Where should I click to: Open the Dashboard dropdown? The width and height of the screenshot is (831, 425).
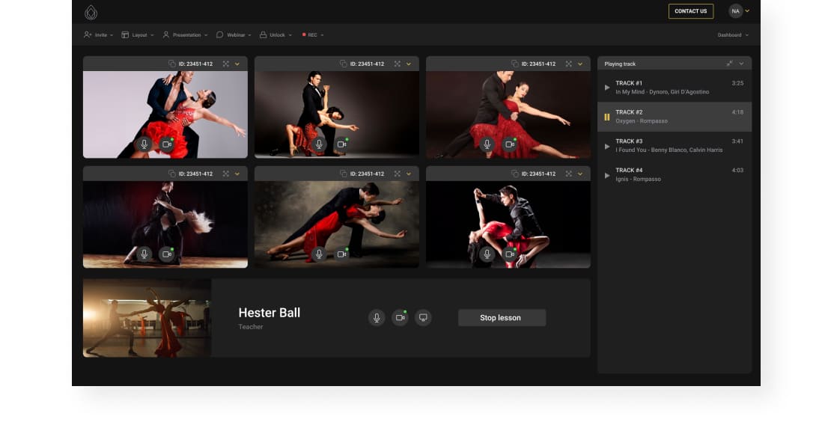click(x=733, y=35)
